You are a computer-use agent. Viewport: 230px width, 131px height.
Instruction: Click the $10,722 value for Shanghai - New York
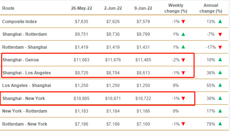coord(143,98)
